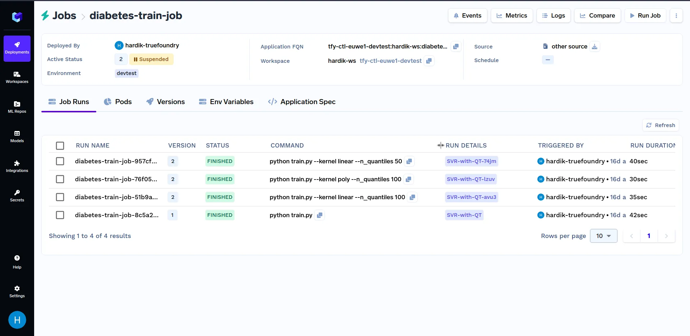
Task: Open the Integrations sidebar page
Action: point(17,167)
